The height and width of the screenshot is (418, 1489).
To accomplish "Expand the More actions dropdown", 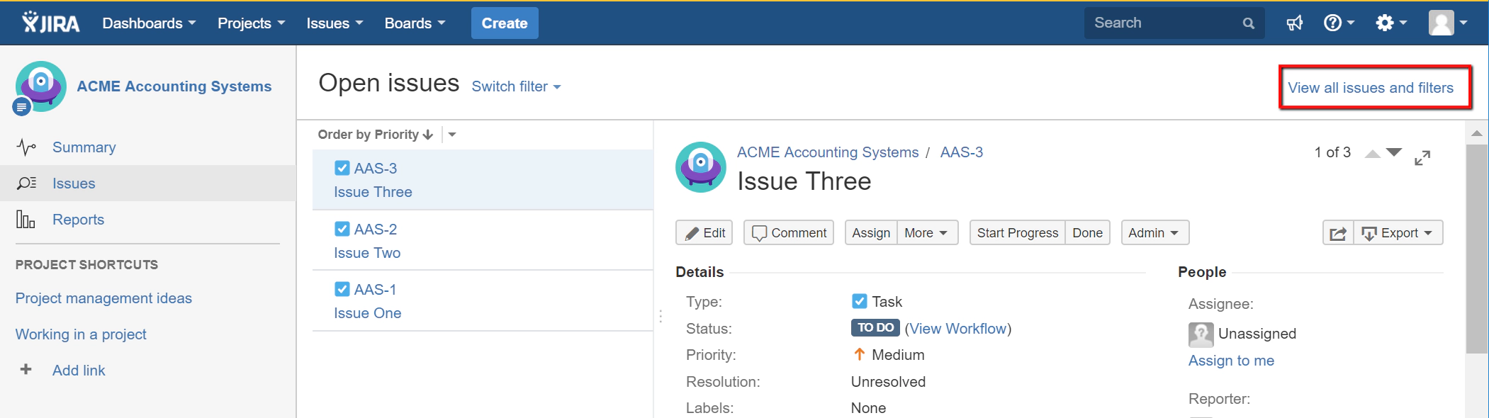I will 927,233.
